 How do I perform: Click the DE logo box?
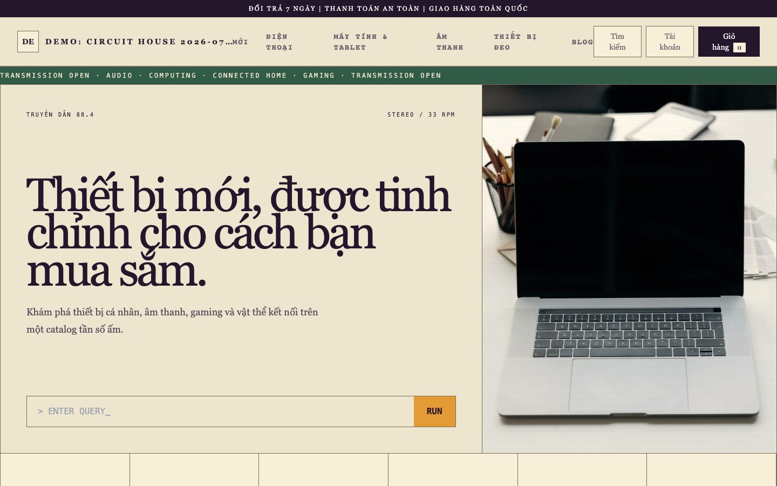coord(28,42)
